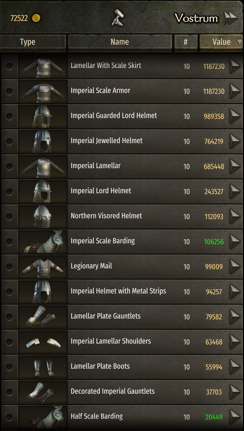Screen dimensions: 244x431
Task: Click the Imperial Jewelled Helmet icon
Action: pos(43,141)
